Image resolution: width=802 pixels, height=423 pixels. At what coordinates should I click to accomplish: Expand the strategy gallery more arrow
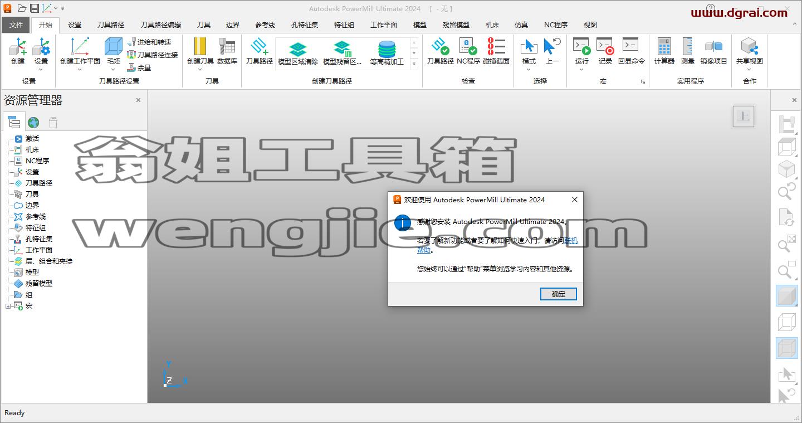point(414,64)
